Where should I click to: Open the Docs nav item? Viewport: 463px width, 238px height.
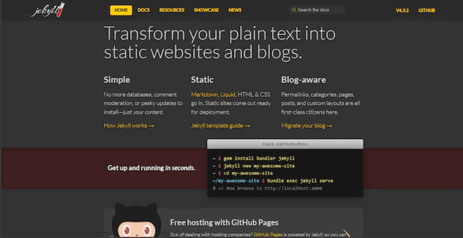pyautogui.click(x=144, y=10)
